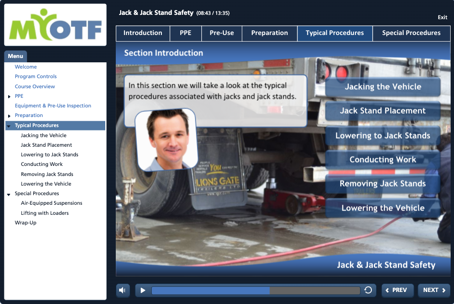Open Program Controls menu item
The width and height of the screenshot is (454, 304).
[x=36, y=76]
